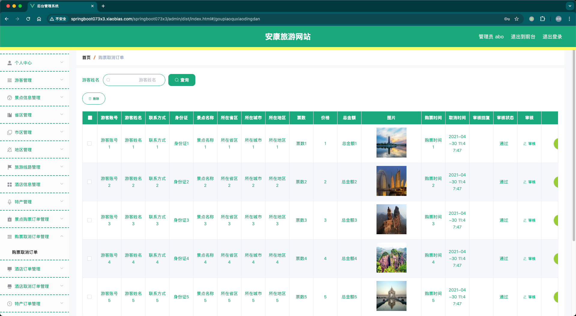
Task: Check the row checkbox for 游客账号5
Action: [89, 297]
